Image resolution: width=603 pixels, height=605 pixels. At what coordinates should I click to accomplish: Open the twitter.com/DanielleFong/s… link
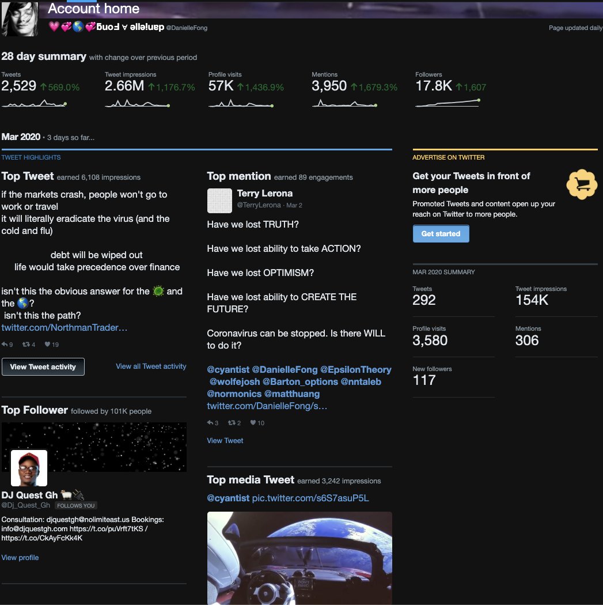point(267,406)
